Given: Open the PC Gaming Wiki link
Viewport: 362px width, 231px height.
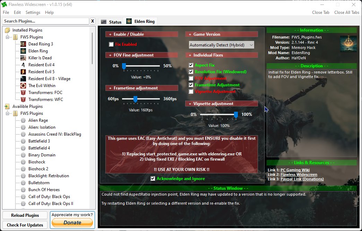Looking at the screenshot, I should pyautogui.click(x=295, y=170).
